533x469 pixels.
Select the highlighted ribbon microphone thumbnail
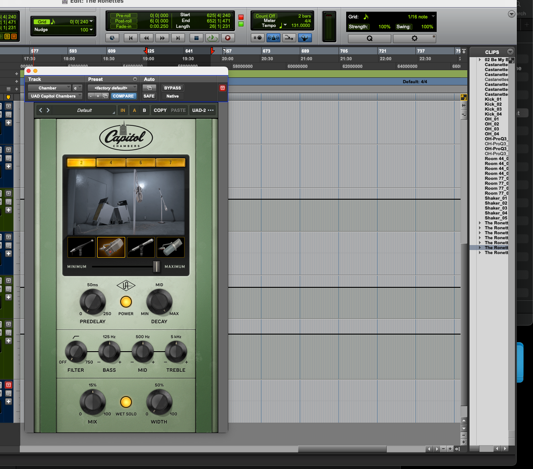pos(111,247)
